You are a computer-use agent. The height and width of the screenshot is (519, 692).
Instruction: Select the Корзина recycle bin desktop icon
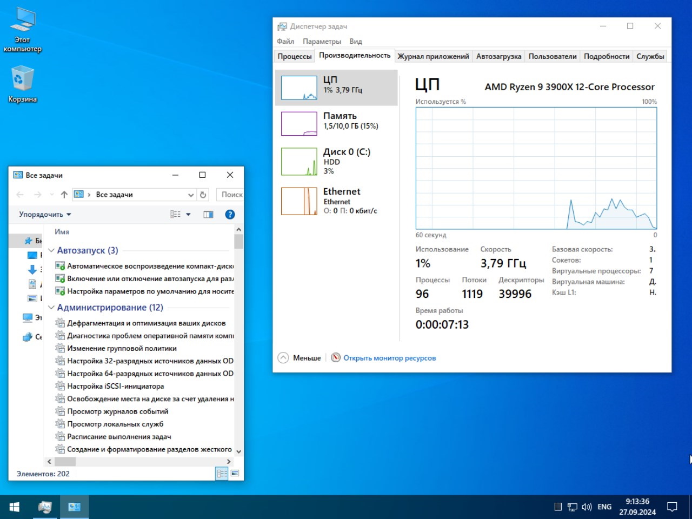[22, 84]
